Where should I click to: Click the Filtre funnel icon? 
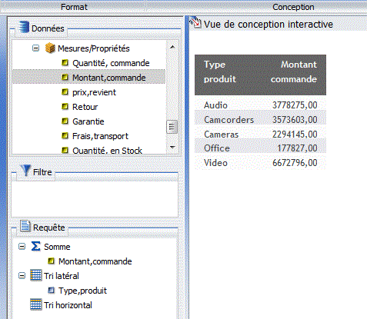tap(25, 171)
